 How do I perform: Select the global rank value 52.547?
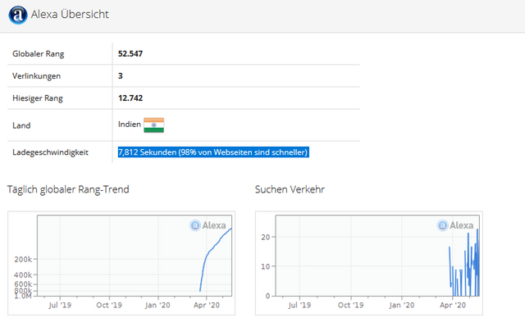coord(130,53)
